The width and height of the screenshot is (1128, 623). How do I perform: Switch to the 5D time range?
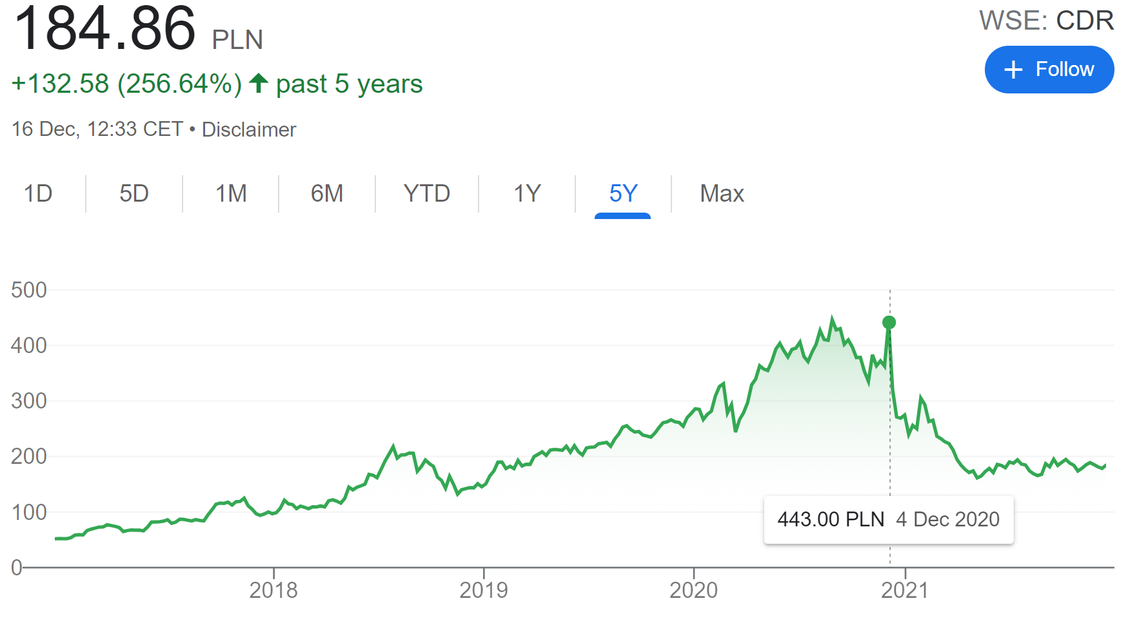click(134, 193)
